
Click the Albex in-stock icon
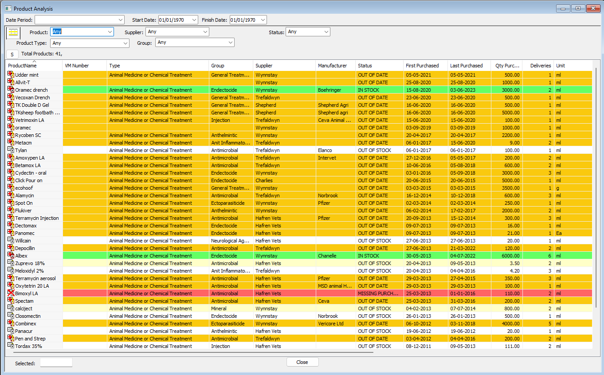pos(11,256)
